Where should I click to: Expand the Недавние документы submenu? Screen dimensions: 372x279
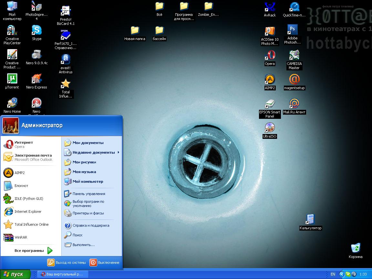click(94, 152)
